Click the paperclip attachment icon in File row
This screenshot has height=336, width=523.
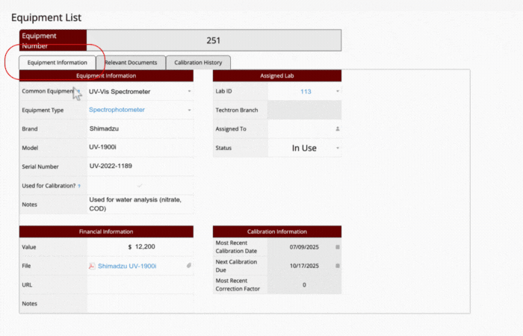[x=189, y=266]
